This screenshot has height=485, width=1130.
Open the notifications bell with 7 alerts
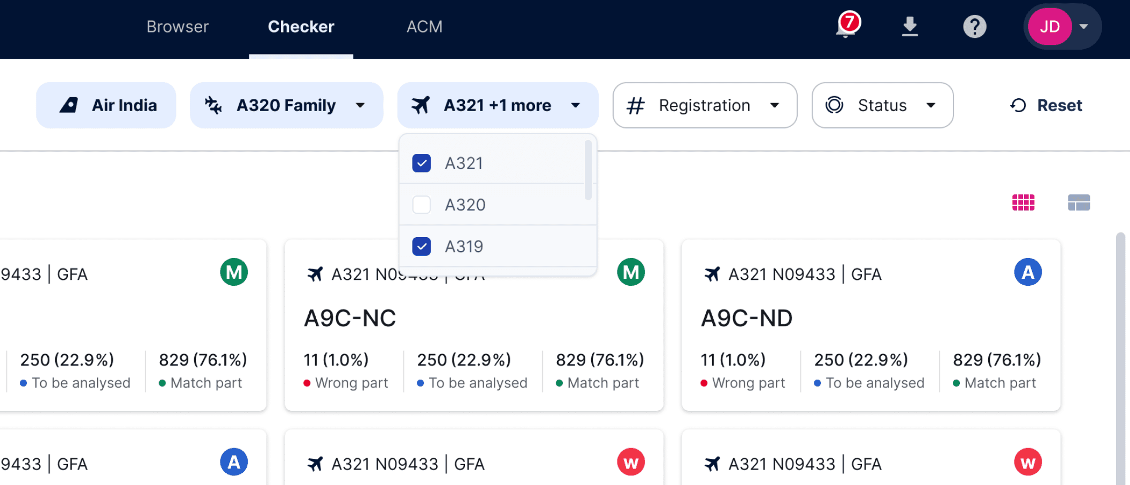click(847, 25)
